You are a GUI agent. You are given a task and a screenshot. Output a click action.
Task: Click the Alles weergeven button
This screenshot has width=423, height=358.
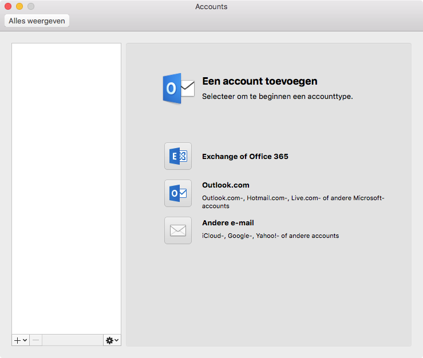tap(37, 21)
